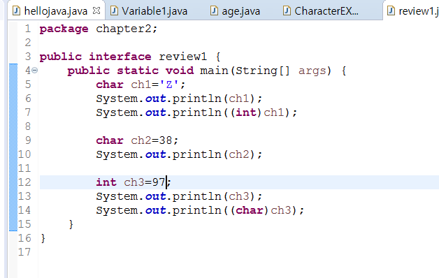This screenshot has width=439, height=278.
Task: Activate the hellojava.java tab label
Action: [x=56, y=11]
